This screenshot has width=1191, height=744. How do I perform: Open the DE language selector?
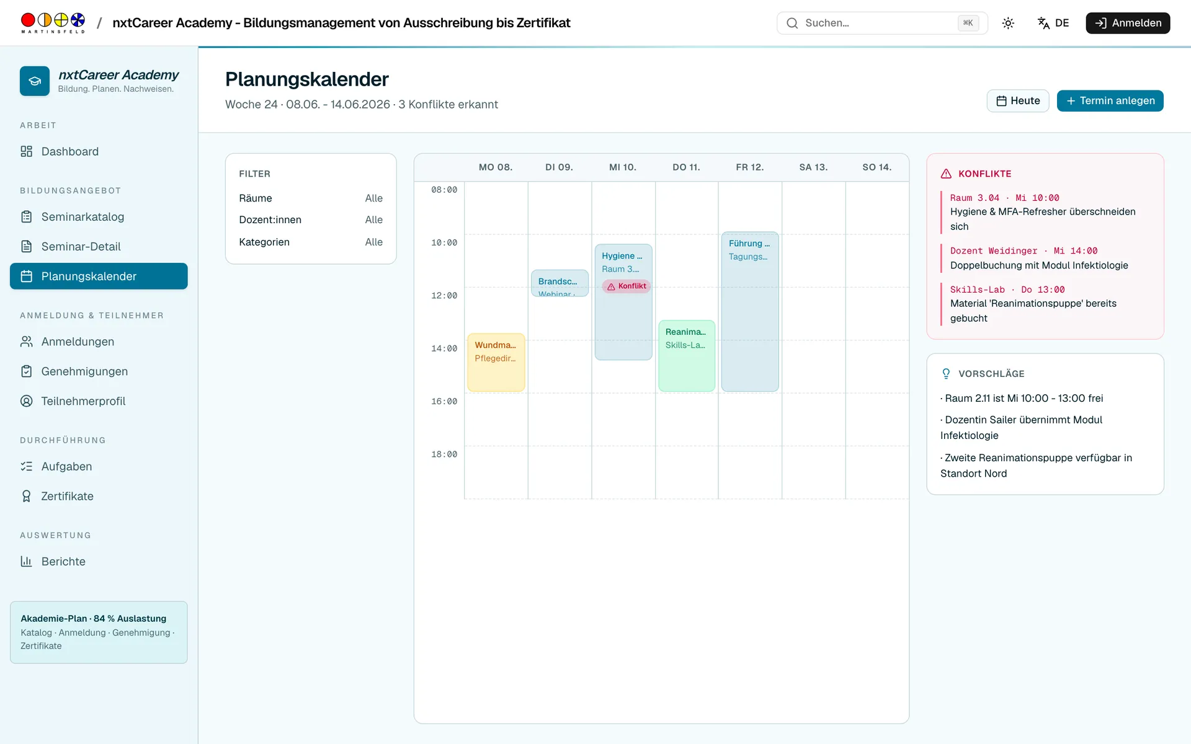coord(1053,23)
